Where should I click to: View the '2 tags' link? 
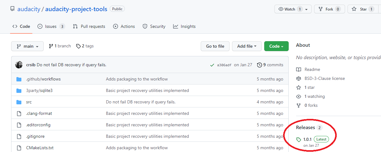[85, 46]
